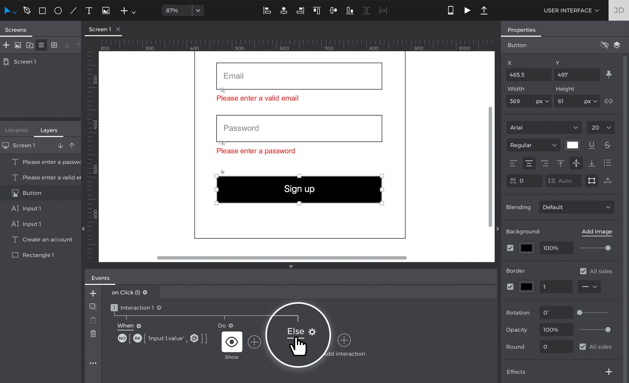Open the black background color swatch
The image size is (629, 383).
click(x=526, y=248)
